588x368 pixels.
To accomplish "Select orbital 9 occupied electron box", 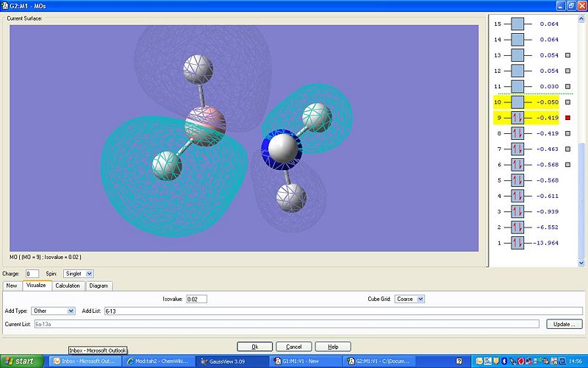I will pos(517,118).
